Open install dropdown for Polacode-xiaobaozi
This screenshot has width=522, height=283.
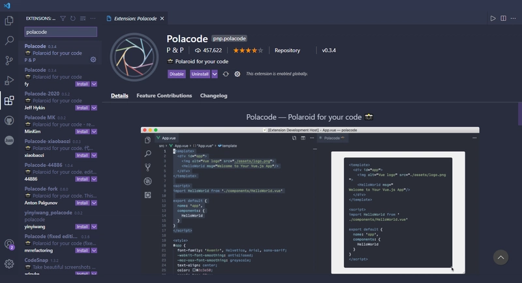[94, 155]
